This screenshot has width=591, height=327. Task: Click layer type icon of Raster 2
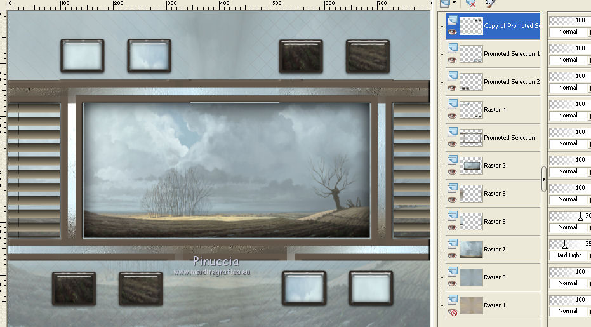point(453,159)
